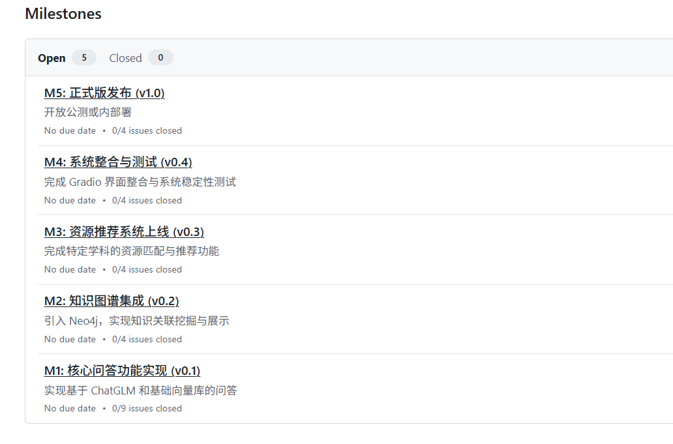Click description 完成特定学科的资源匹配与推荐功能
The height and width of the screenshot is (444, 673).
[132, 251]
